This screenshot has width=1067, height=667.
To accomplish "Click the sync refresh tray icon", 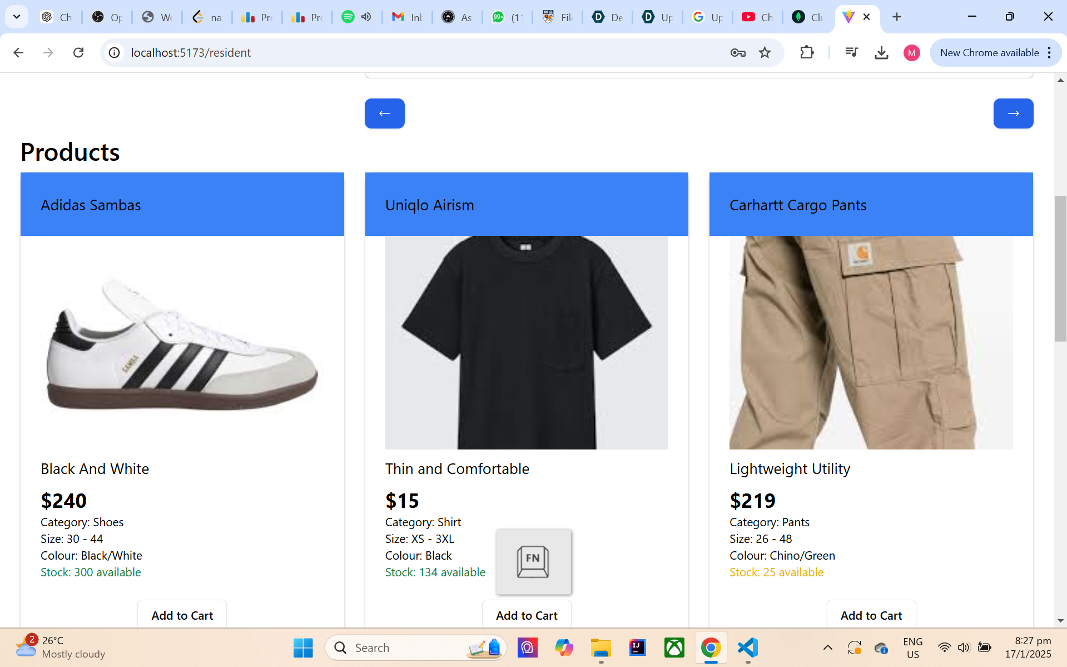I will (x=854, y=648).
